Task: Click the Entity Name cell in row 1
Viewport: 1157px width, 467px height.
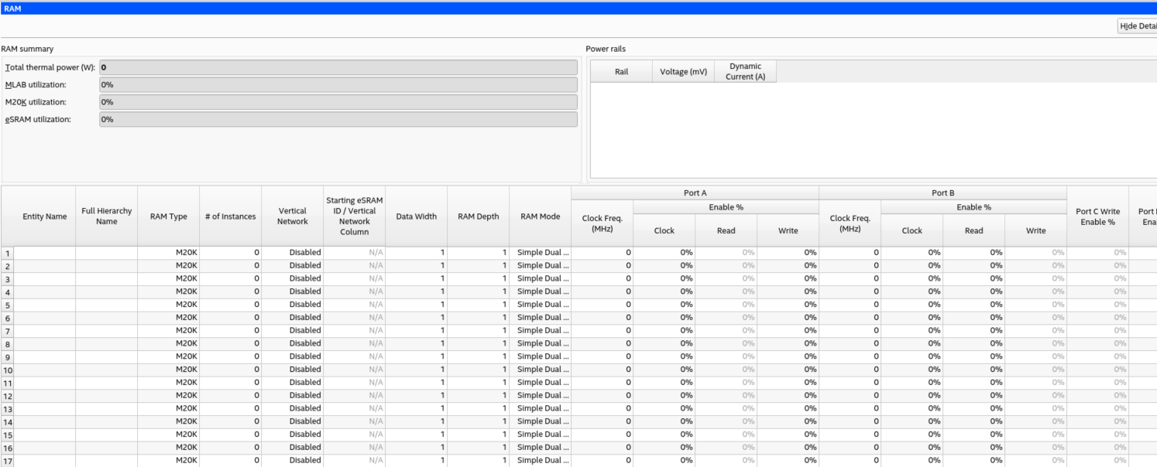Action: (x=45, y=253)
